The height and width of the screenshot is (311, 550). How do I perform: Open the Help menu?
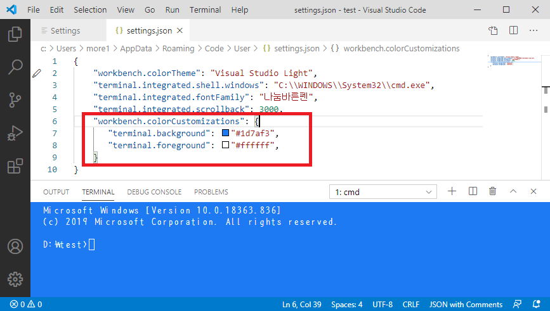point(240,10)
